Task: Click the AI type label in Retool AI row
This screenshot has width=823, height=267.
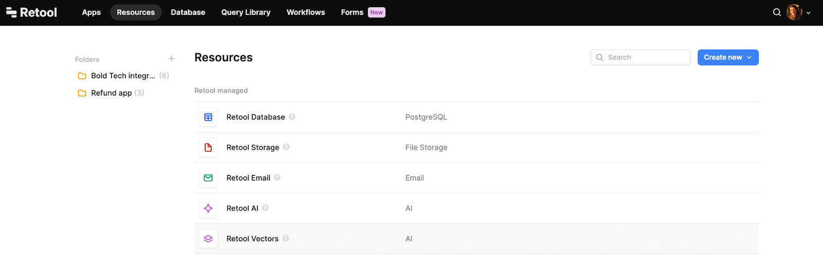Action: [409, 208]
